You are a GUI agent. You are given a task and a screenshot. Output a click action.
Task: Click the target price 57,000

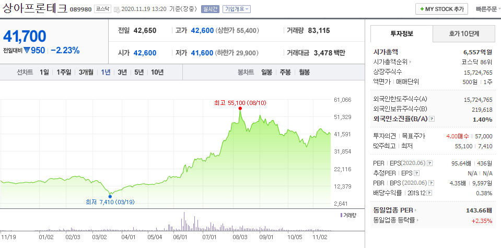click(484, 136)
